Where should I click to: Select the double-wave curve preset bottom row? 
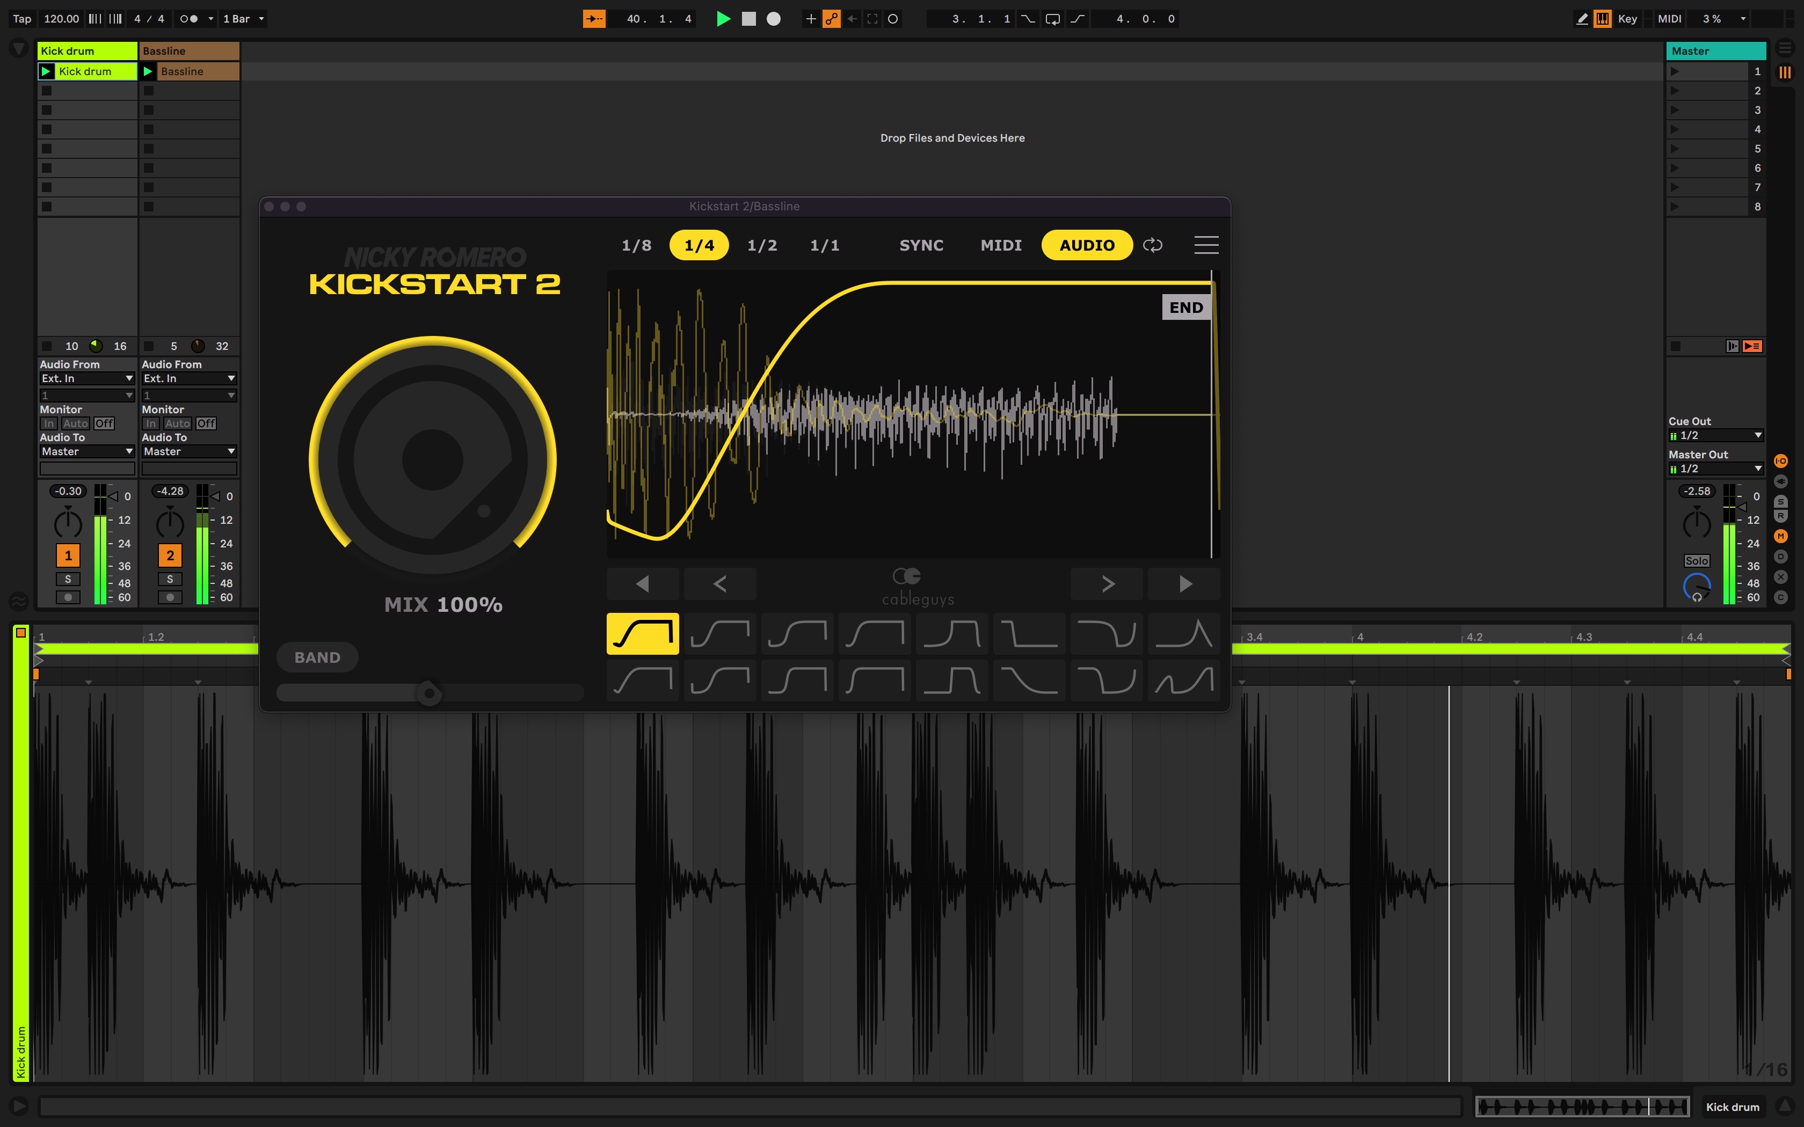pos(1184,680)
